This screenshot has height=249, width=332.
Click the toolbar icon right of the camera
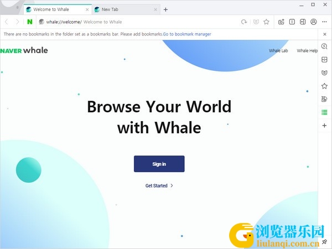pyautogui.click(x=292, y=22)
